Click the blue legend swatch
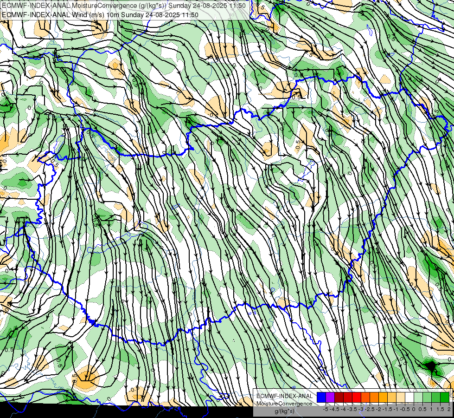The height and width of the screenshot is (418, 454). [321, 398]
